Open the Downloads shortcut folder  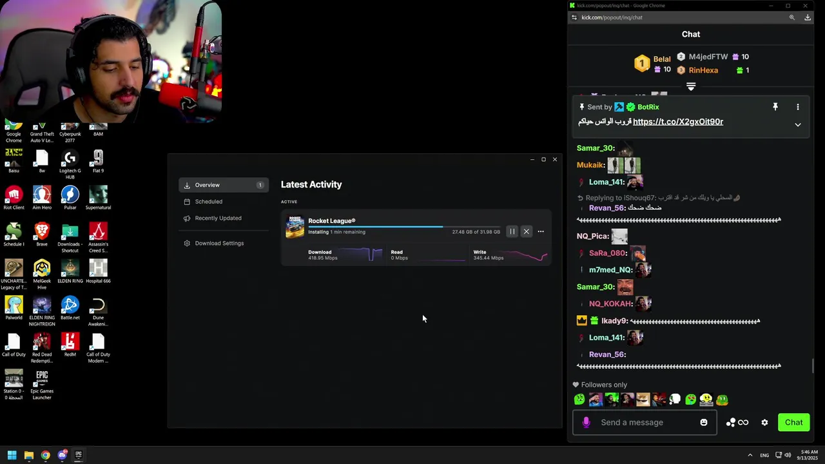[x=70, y=238]
